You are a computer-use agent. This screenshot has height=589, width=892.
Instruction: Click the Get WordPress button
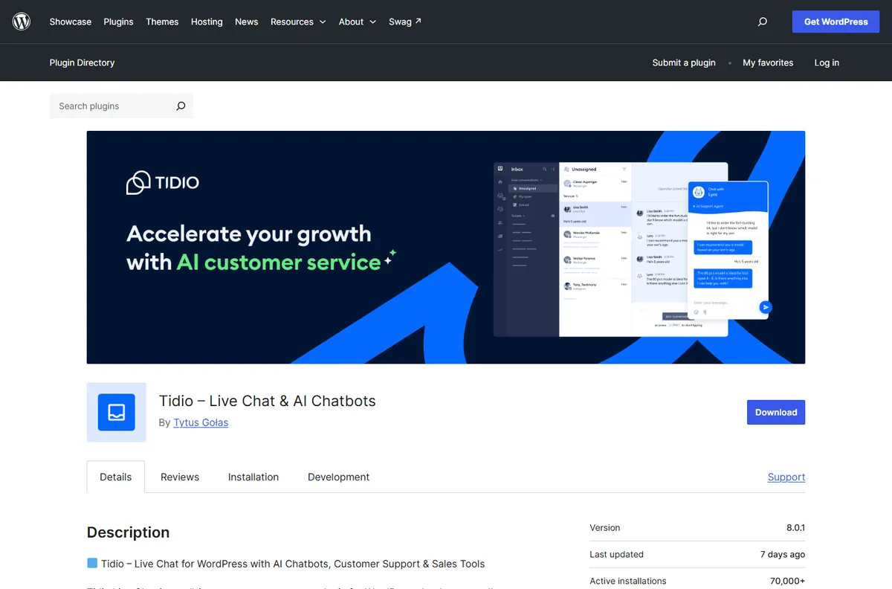(836, 22)
